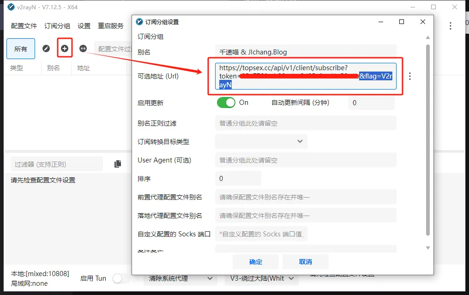Screen dimensions: 469x295
Task: Click the dialog logo icon in the 订阅分组设置 title bar
Action: tap(139, 22)
